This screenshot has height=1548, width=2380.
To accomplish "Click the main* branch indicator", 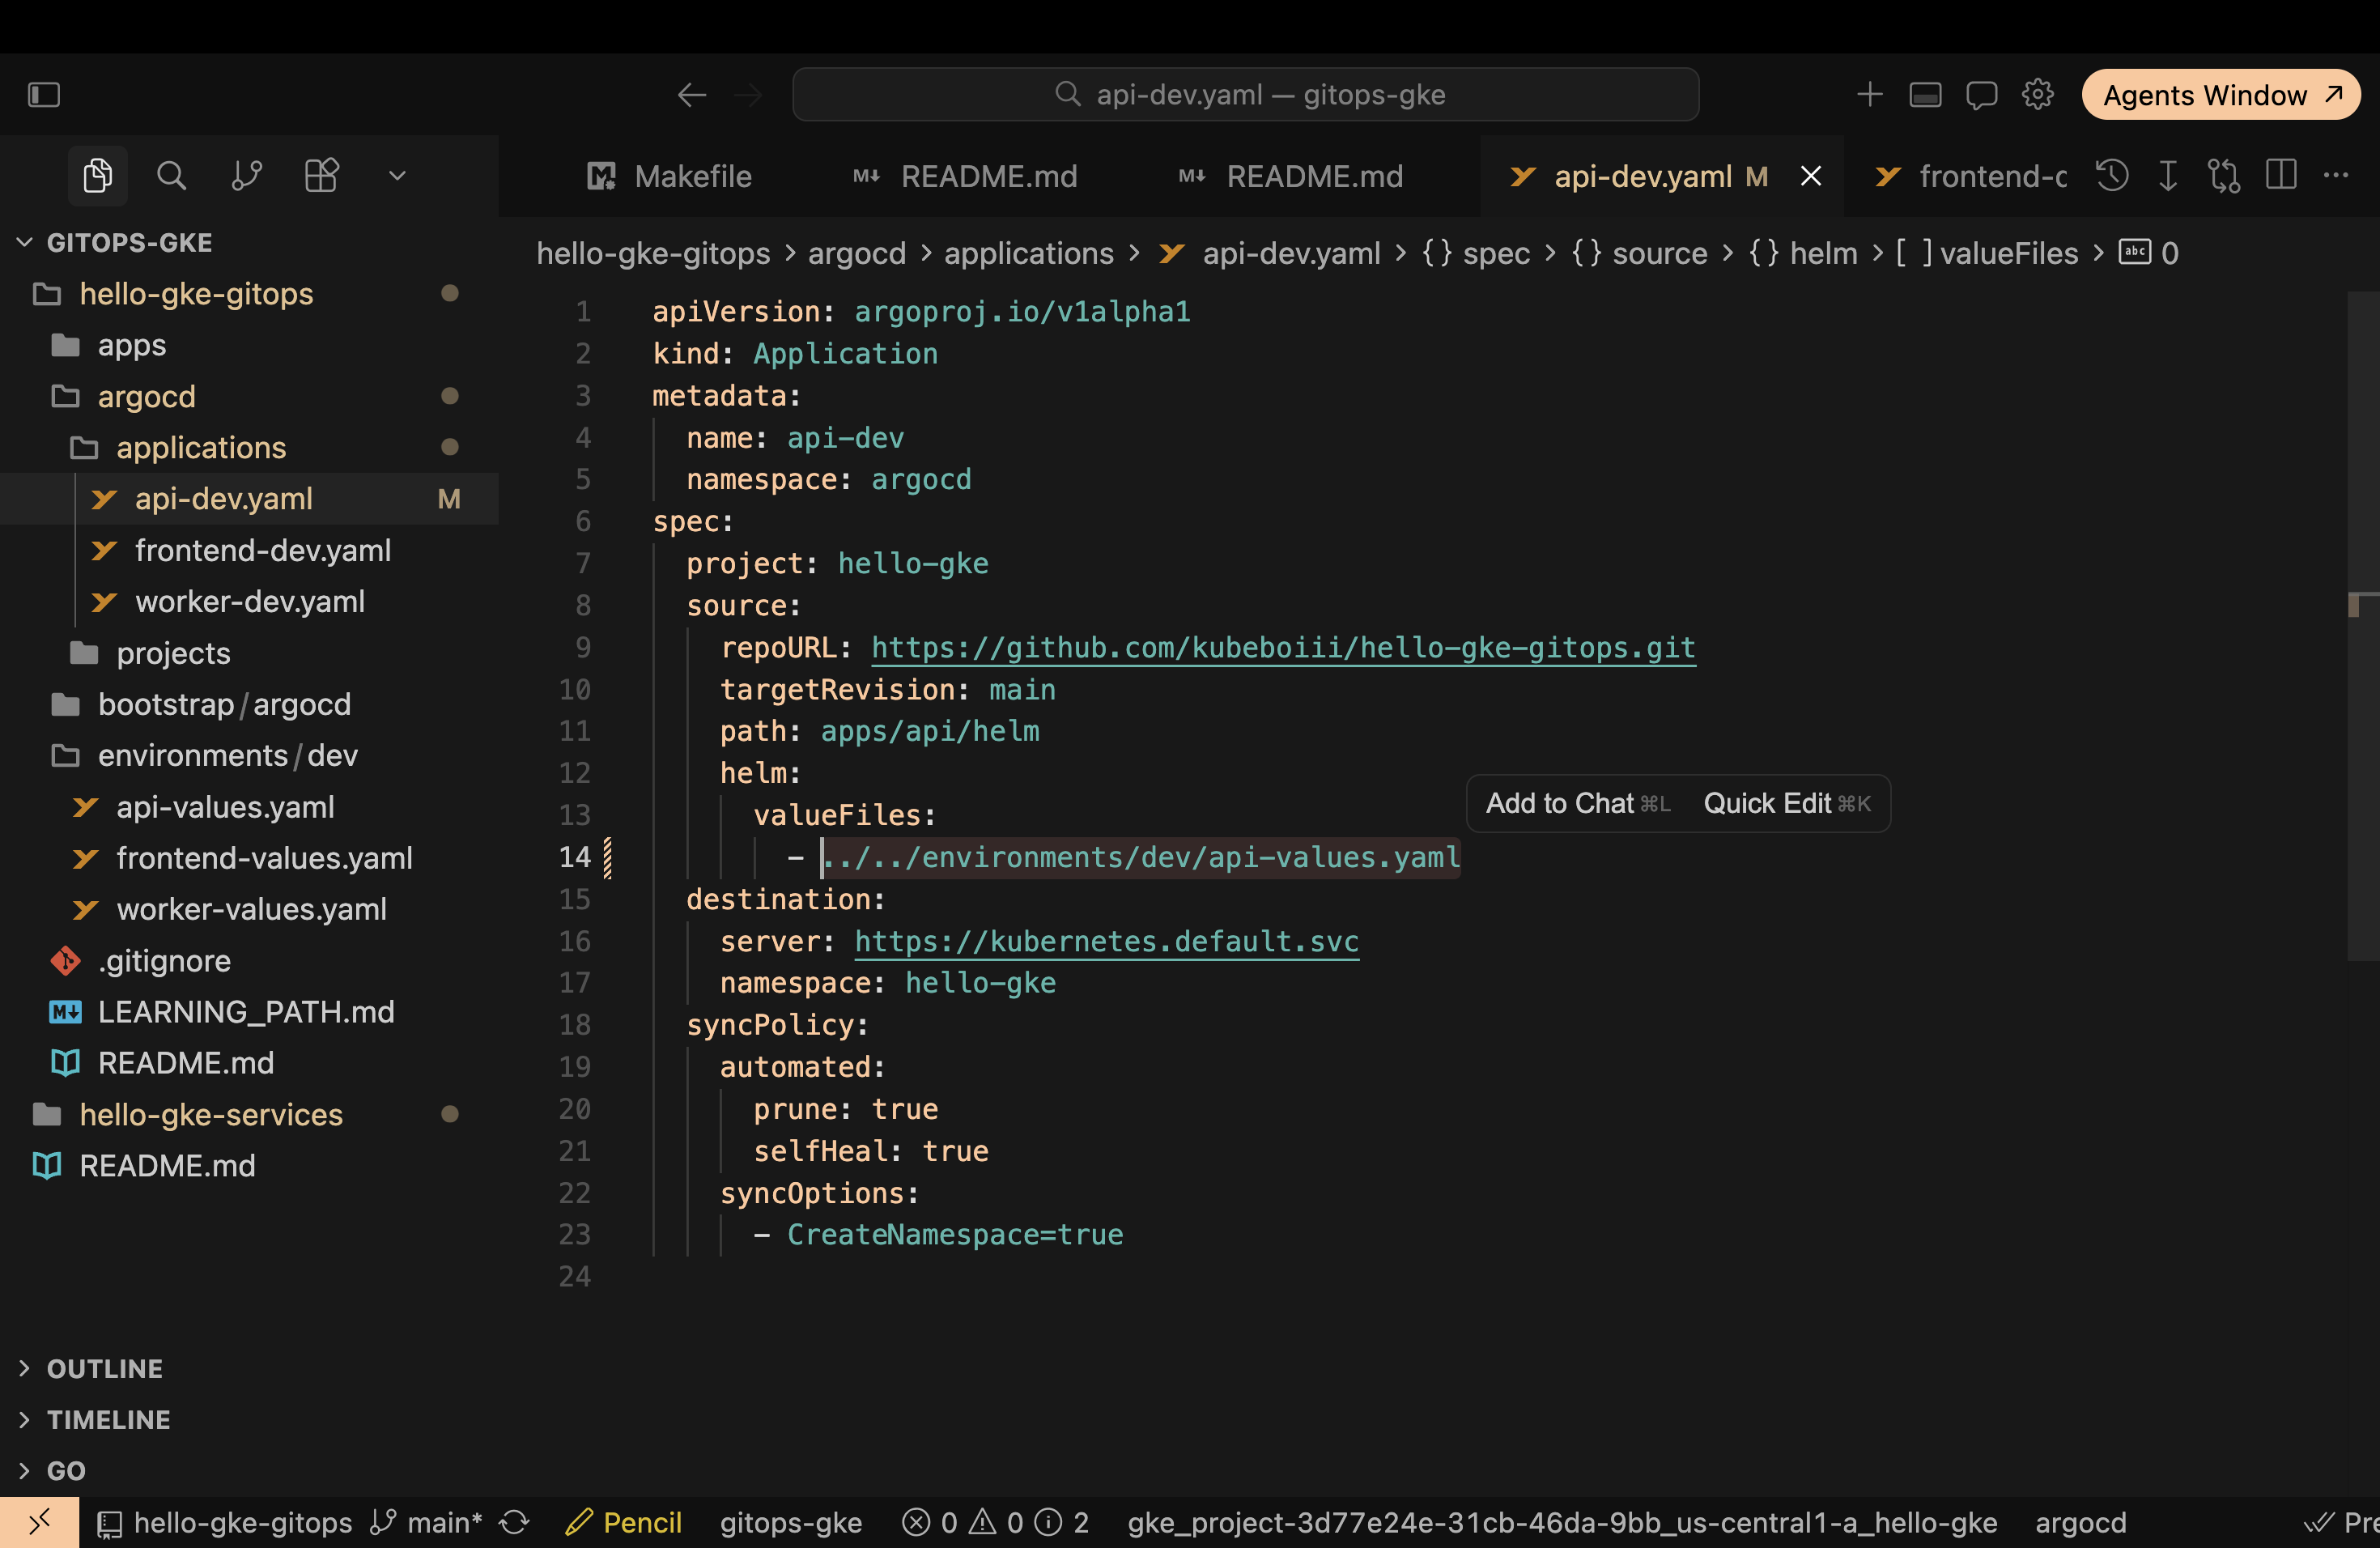I will 427,1523.
